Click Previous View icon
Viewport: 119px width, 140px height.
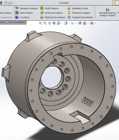click(49, 23)
